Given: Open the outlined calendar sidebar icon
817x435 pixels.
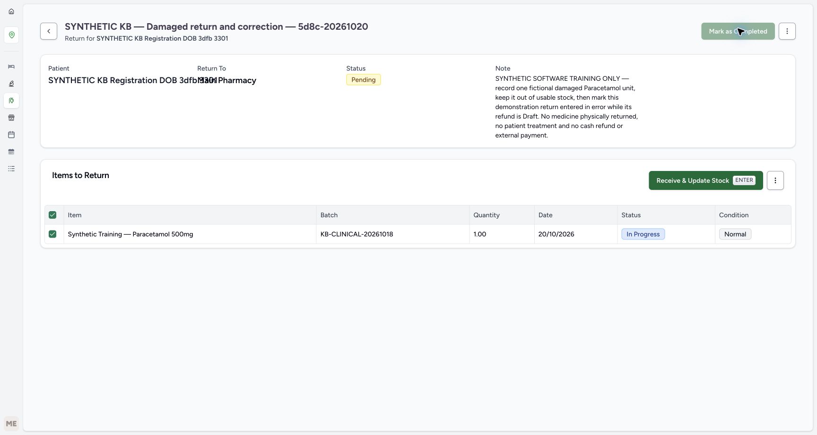Looking at the screenshot, I should (x=11, y=135).
